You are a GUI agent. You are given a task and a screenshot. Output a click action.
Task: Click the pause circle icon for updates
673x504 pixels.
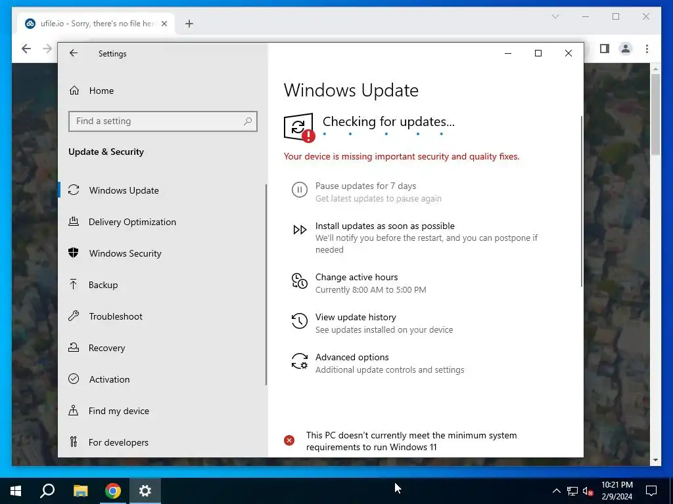click(x=300, y=190)
